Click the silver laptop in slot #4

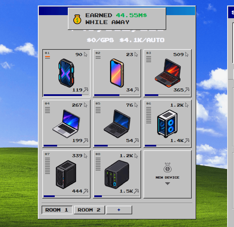(66, 123)
